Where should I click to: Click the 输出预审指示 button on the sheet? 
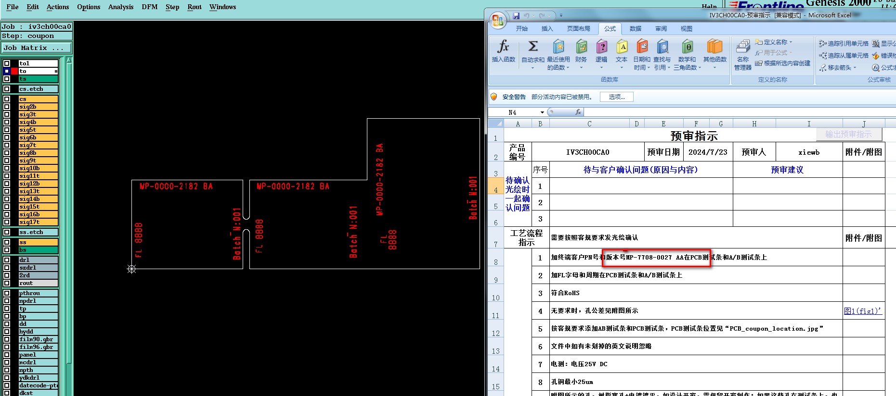pyautogui.click(x=848, y=134)
